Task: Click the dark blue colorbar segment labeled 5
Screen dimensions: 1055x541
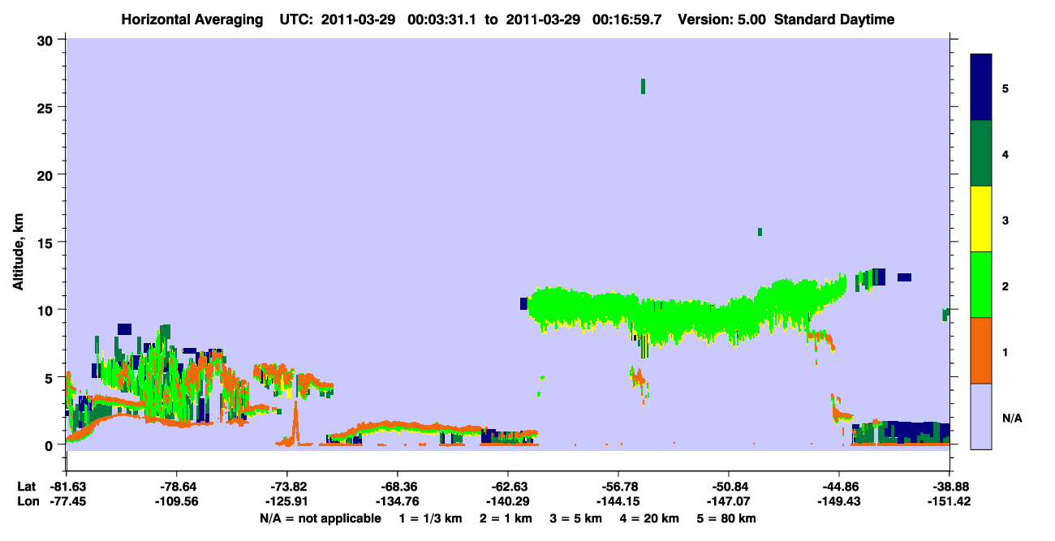Action: [981, 88]
